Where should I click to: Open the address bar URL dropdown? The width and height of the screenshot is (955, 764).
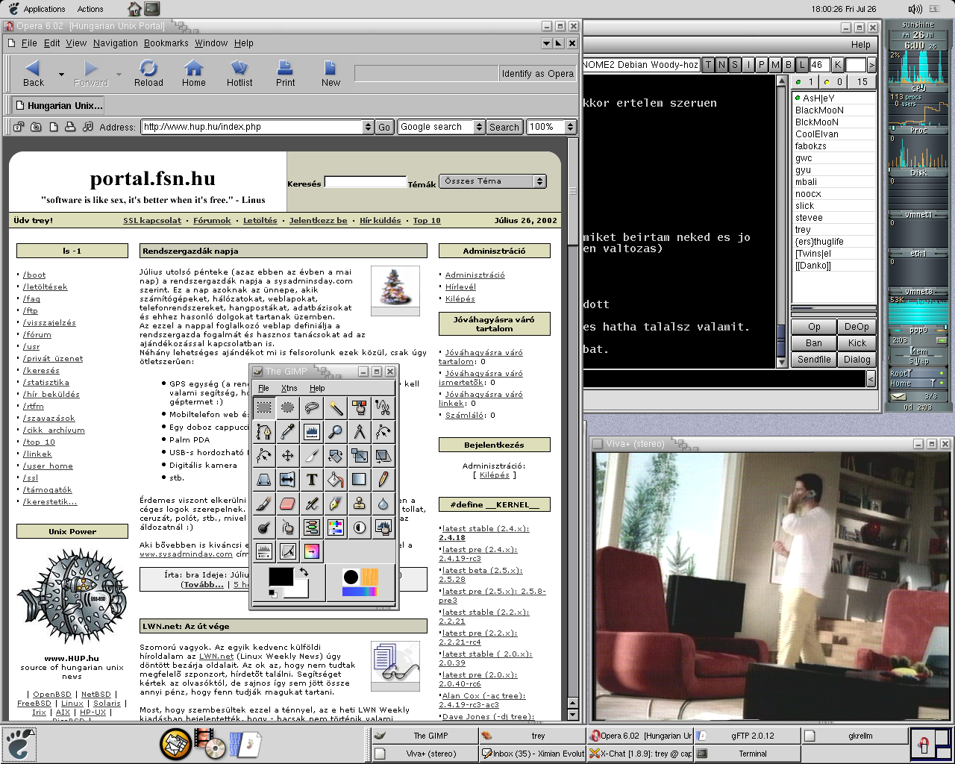pyautogui.click(x=368, y=127)
